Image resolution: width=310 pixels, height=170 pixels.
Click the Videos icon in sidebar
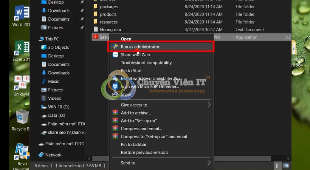pyautogui.click(x=44, y=98)
